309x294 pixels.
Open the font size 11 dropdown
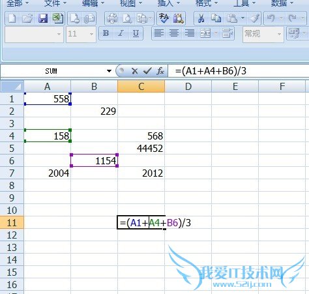click(91, 34)
